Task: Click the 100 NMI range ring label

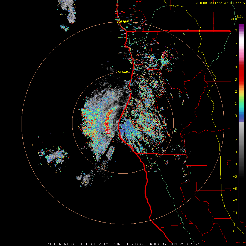Action: (x=123, y=22)
